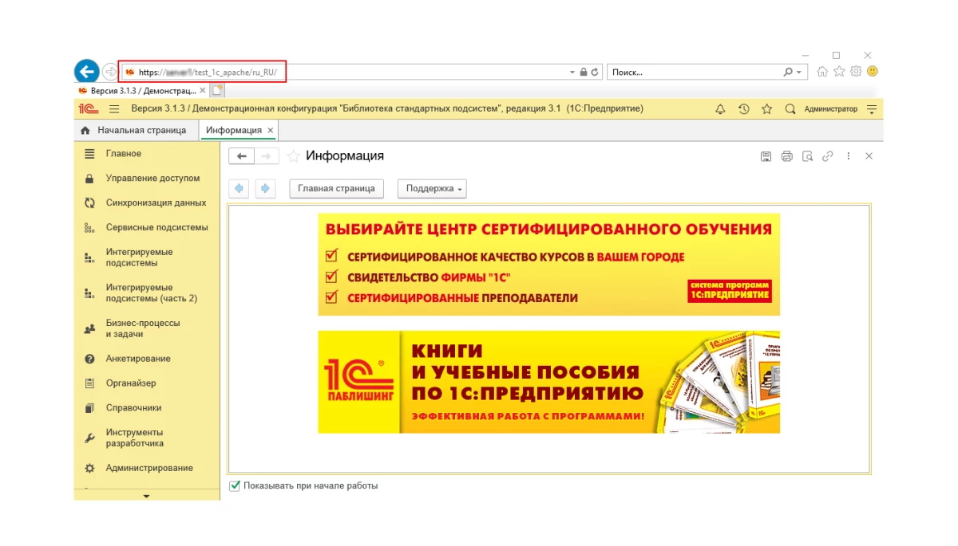
Task: Open the 1C global search magnifier
Action: pyautogui.click(x=790, y=109)
